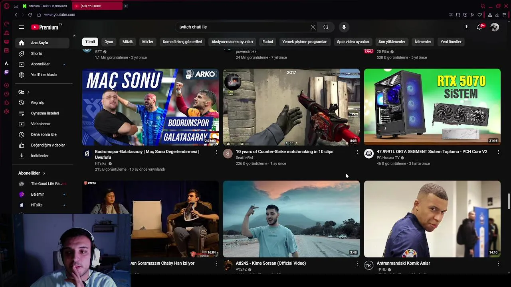Open Beğendiğim videolar (liked videos)
The height and width of the screenshot is (287, 511).
[42, 145]
